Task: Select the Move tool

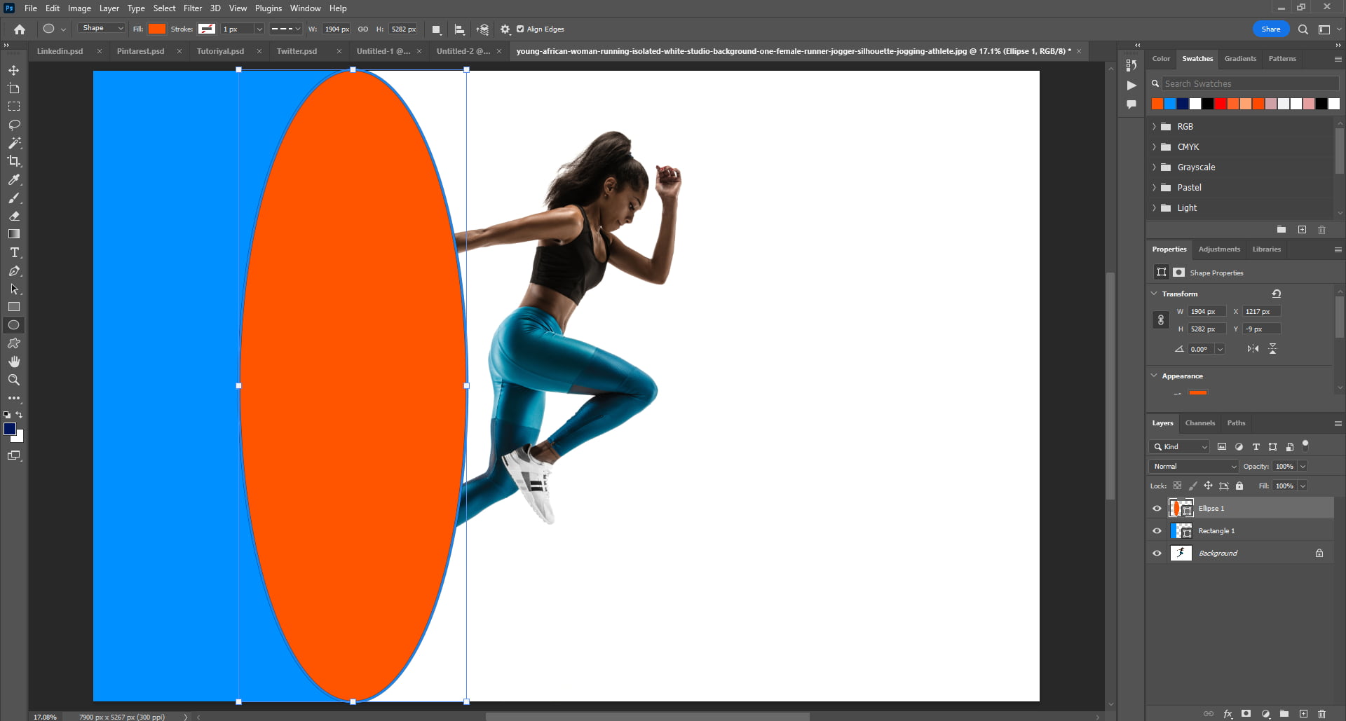Action: pos(14,69)
